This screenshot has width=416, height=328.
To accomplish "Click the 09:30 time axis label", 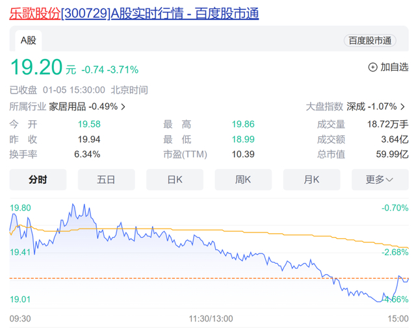I will pos(20,318).
